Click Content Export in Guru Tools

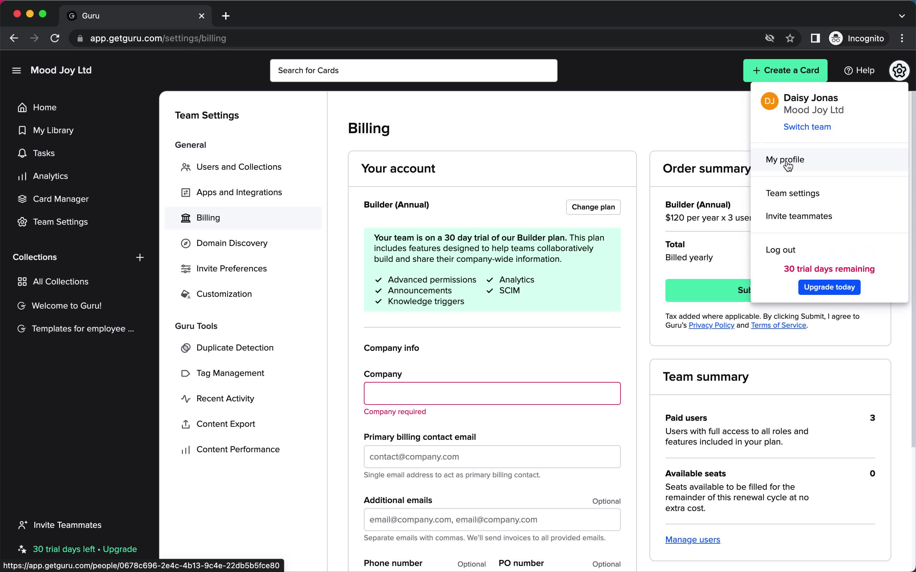226,424
